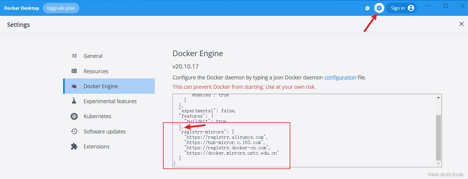The width and height of the screenshot is (468, 179).
Task: Click the Experimental features flask icon
Action: pyautogui.click(x=74, y=101)
